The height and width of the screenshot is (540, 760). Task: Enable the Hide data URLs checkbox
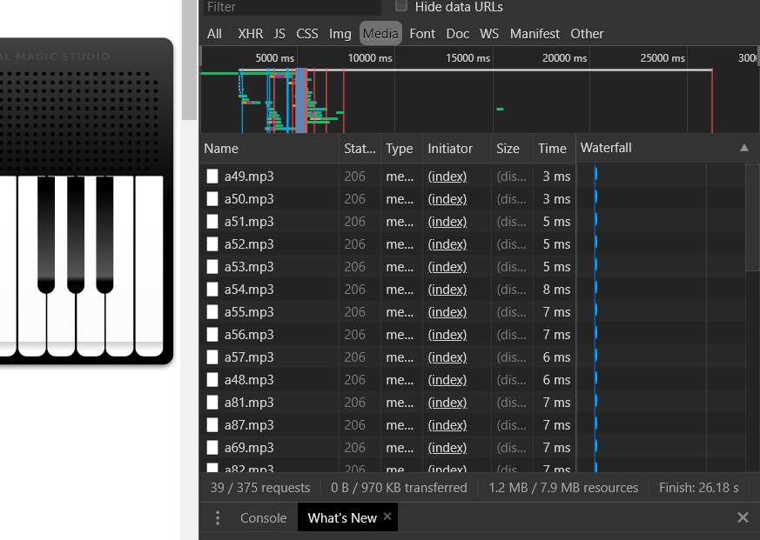tap(400, 6)
